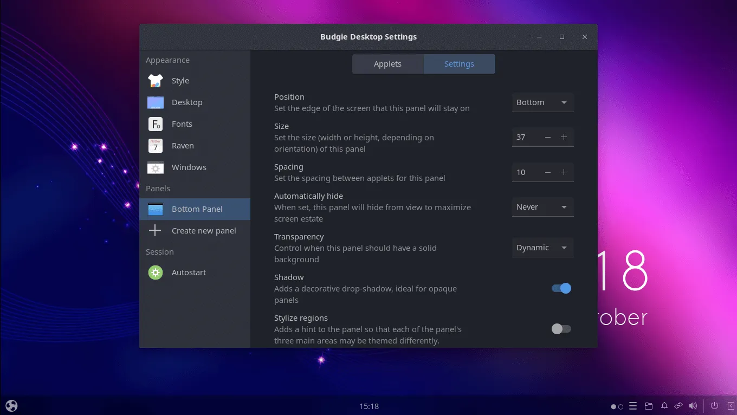This screenshot has width=737, height=415.
Task: Open the volume icon in system tray
Action: tap(693, 406)
